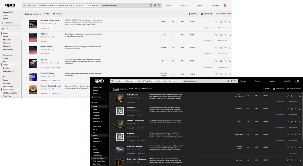Screen dimensions: 303x166
Task: Expand Stems (10) under Du Sale
Action: (x=57, y=68)
